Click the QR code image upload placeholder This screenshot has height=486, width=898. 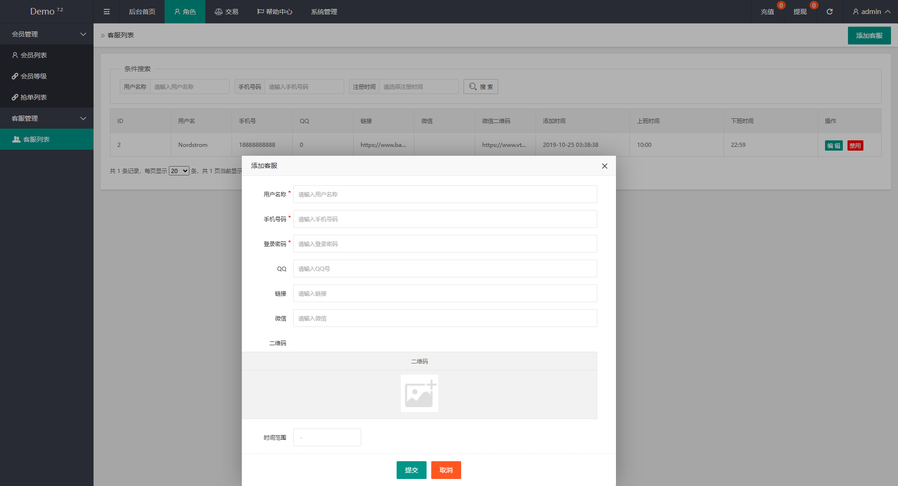tap(419, 393)
